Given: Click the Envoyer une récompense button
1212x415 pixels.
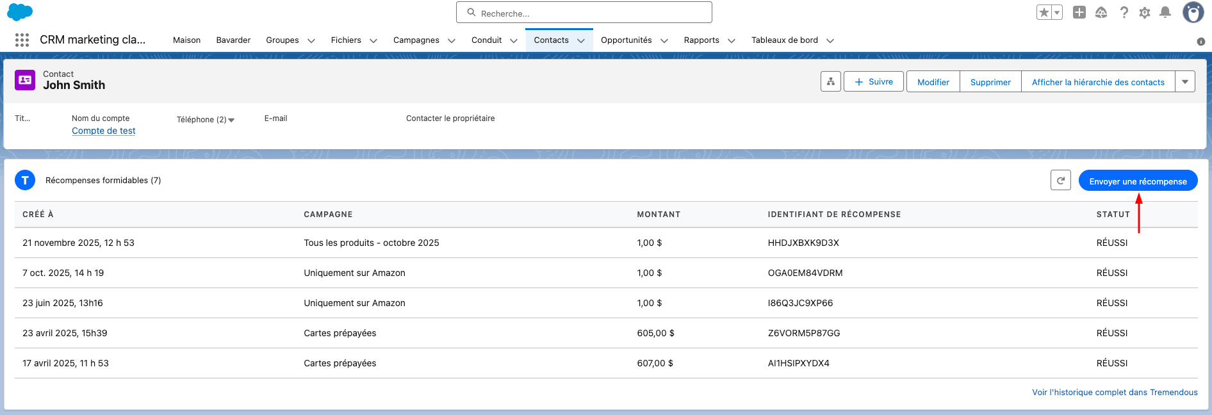Looking at the screenshot, I should [1138, 181].
